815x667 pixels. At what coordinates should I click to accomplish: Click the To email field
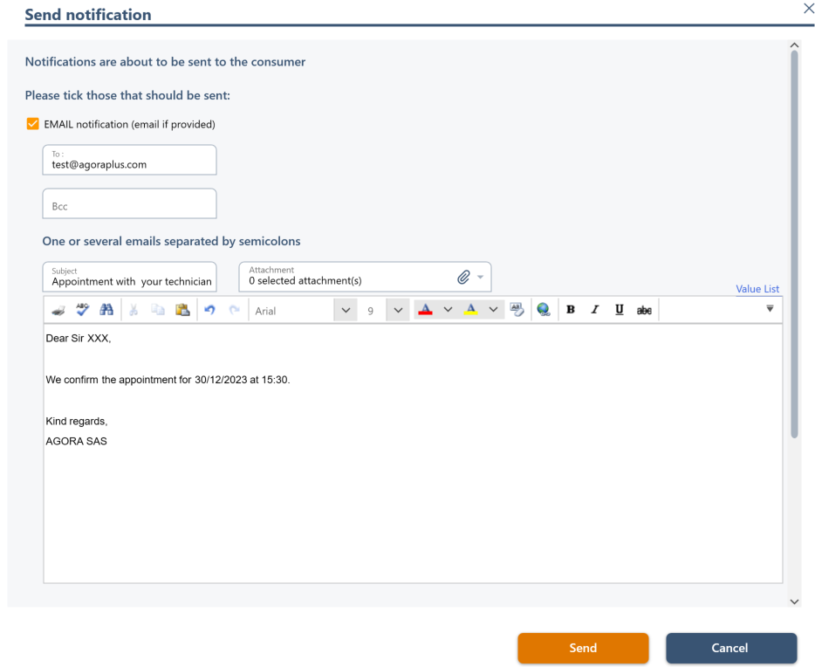[x=129, y=160]
